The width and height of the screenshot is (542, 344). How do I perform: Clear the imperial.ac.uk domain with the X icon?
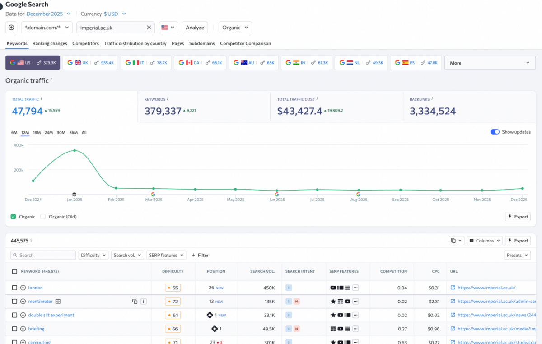pos(149,28)
